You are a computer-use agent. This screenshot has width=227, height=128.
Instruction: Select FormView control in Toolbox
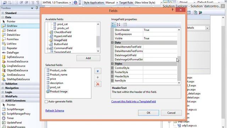pyautogui.click(x=13, y=39)
